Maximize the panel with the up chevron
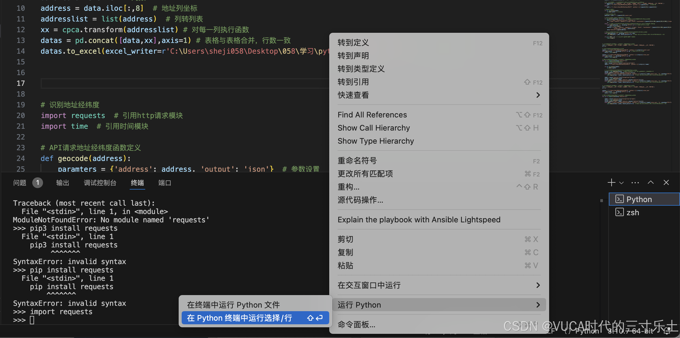 coord(651,183)
